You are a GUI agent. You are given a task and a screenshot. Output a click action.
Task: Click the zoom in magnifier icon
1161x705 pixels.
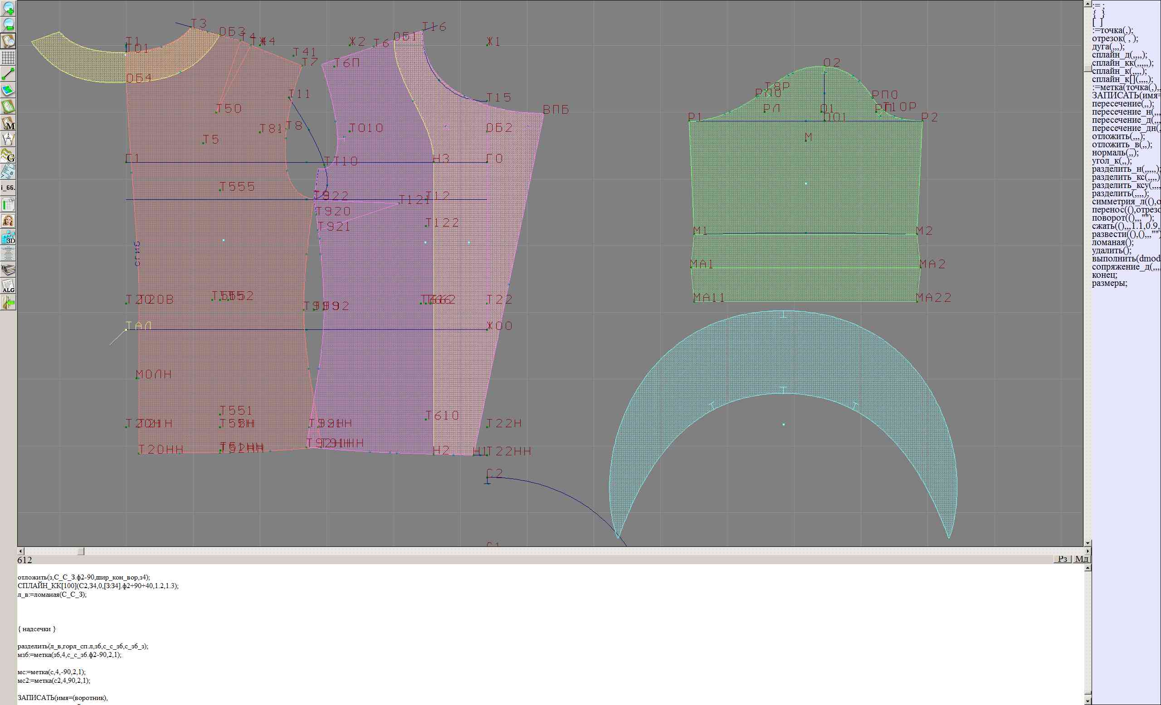(9, 9)
